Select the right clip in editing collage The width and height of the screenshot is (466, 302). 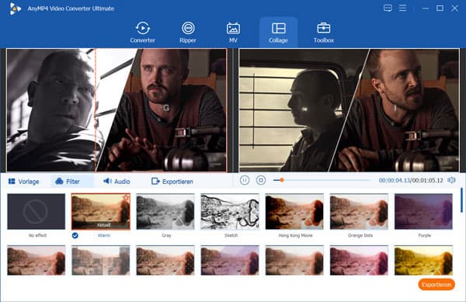point(166,110)
